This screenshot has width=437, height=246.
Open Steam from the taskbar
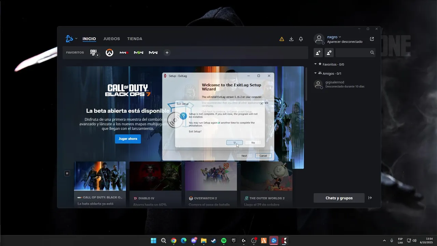[x=213, y=241]
